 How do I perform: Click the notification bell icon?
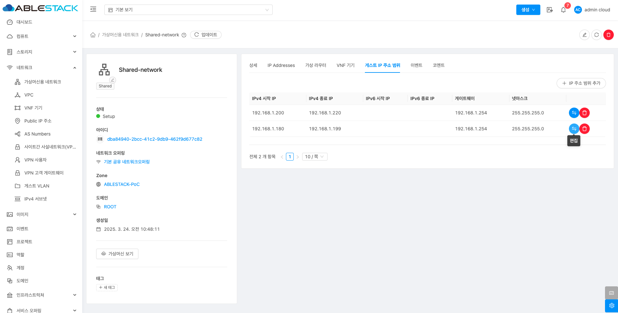563,10
